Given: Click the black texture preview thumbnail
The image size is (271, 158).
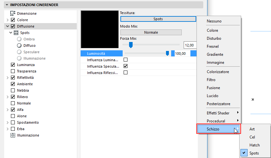Looking at the screenshot, I should point(100,29).
